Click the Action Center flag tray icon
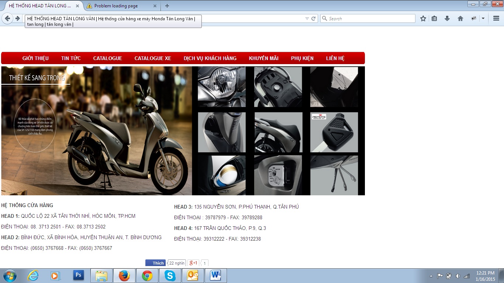 click(440, 276)
